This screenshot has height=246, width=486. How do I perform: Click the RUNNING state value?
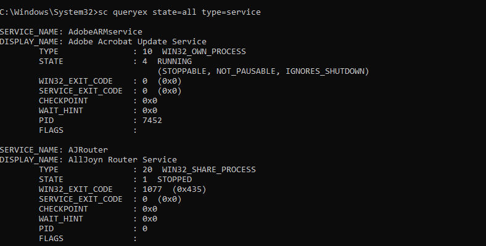[x=175, y=61]
